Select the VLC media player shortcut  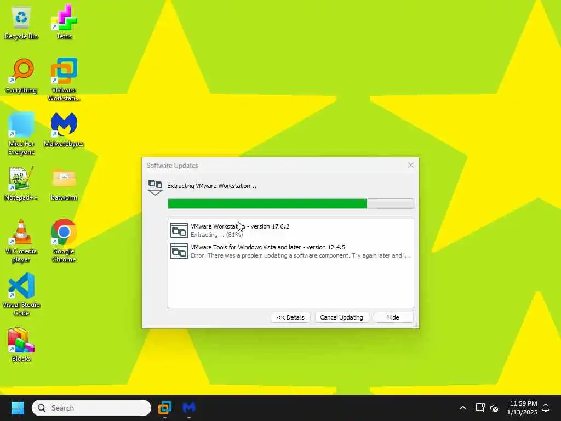pyautogui.click(x=21, y=241)
